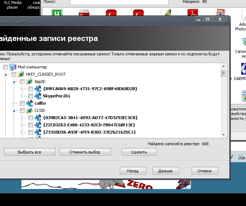Click the Мой компьютер computer icon
Screen dimensions: 246x206
13,67
